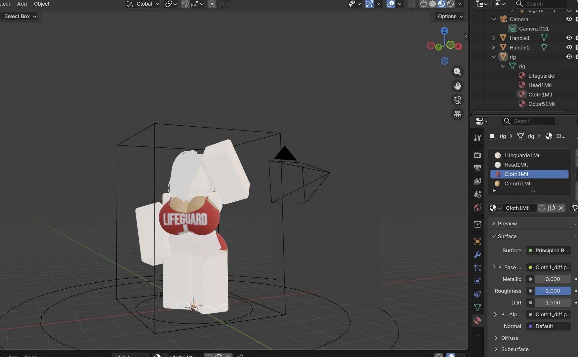Open the Add menu
This screenshot has width=578, height=357.
(x=21, y=4)
